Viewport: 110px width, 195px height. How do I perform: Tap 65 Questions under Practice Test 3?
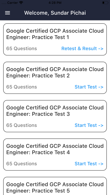(22, 125)
